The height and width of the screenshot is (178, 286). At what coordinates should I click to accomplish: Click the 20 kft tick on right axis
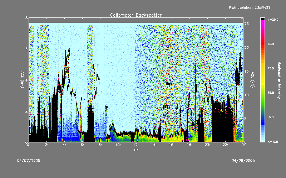[x=246, y=47]
